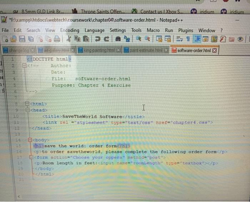Zoom in using toolbar magnifier
Viewport: 250px width, 202px height.
[x=139, y=39]
